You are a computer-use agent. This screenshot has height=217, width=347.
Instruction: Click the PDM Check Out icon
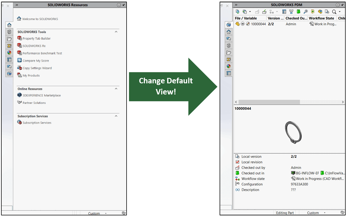click(x=257, y=12)
